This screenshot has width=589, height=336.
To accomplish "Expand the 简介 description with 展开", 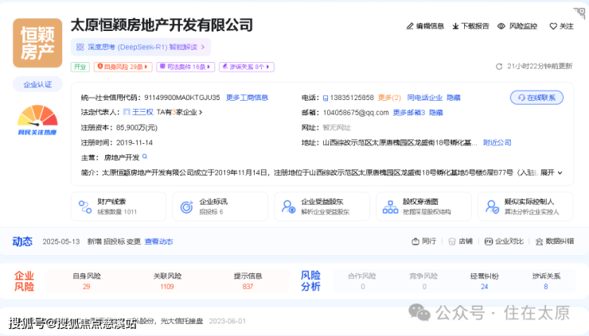I will 551,172.
